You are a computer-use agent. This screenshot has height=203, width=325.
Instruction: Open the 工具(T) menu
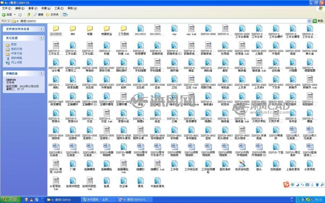[59, 8]
